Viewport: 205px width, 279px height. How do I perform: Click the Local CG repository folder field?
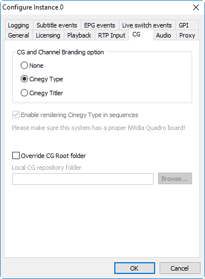83,179
